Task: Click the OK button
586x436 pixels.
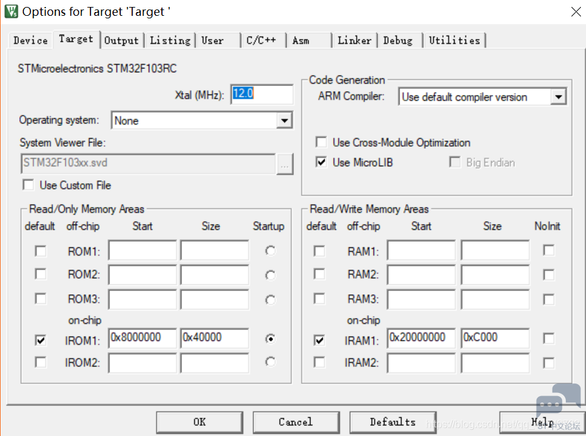Action: (200, 422)
